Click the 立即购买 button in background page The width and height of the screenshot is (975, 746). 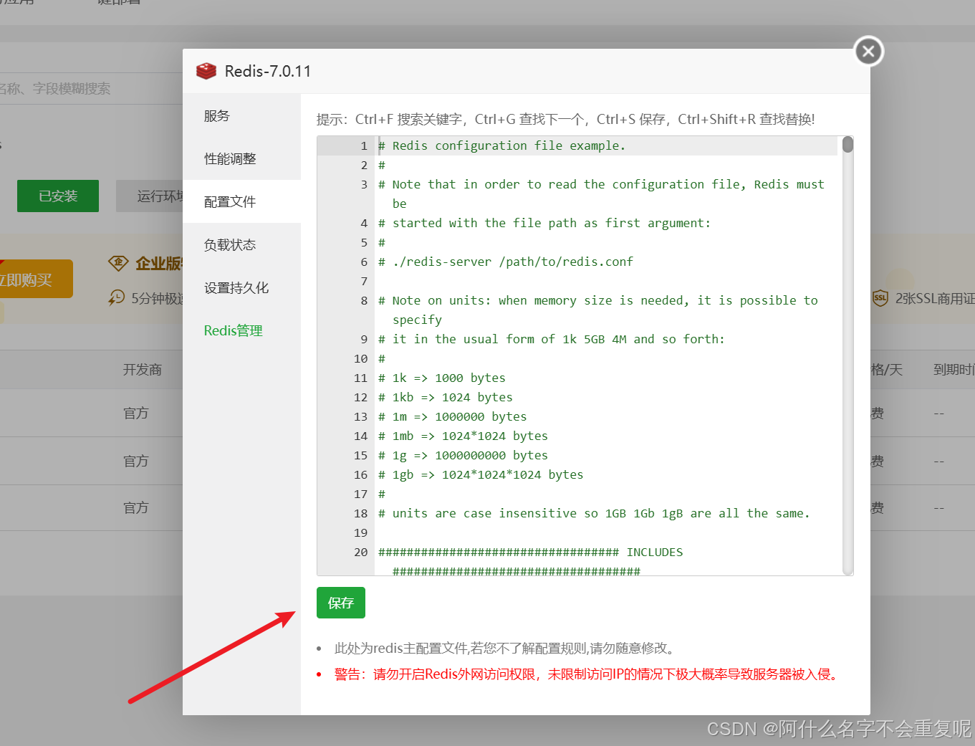pyautogui.click(x=36, y=279)
